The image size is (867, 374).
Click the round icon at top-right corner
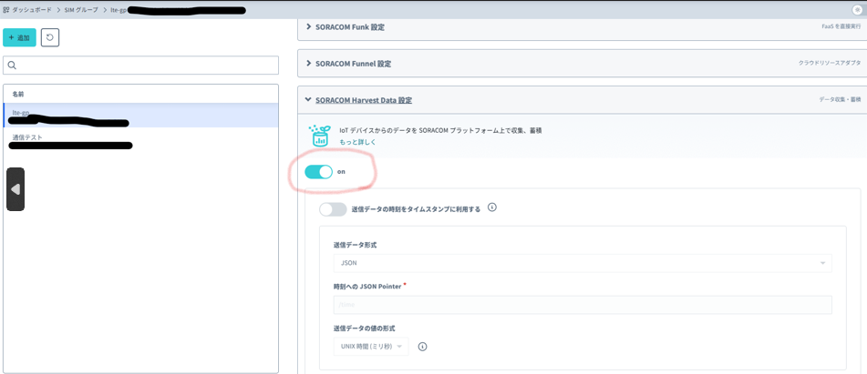pos(857,9)
